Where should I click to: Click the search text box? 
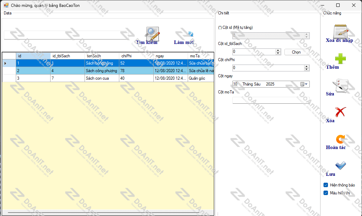coord(66,35)
